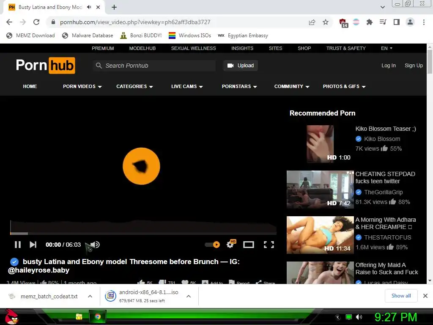Open the PREMIUM top link

click(103, 48)
